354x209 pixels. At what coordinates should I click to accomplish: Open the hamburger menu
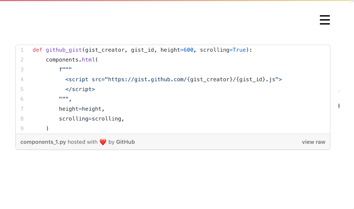click(324, 20)
